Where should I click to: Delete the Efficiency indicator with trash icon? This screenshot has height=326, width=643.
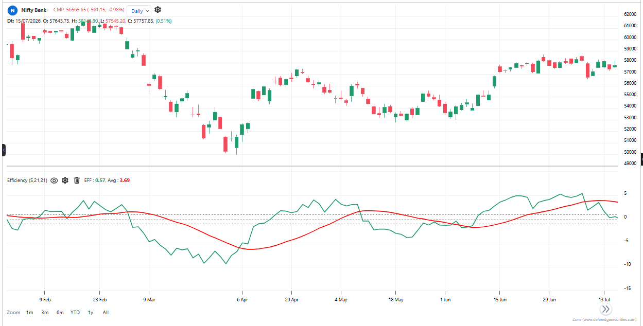[x=77, y=180]
